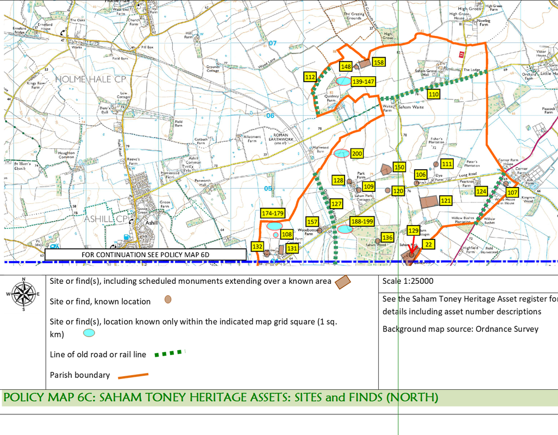
Task: Click the cyan ellipse beside label 139-147
Action: [343, 81]
